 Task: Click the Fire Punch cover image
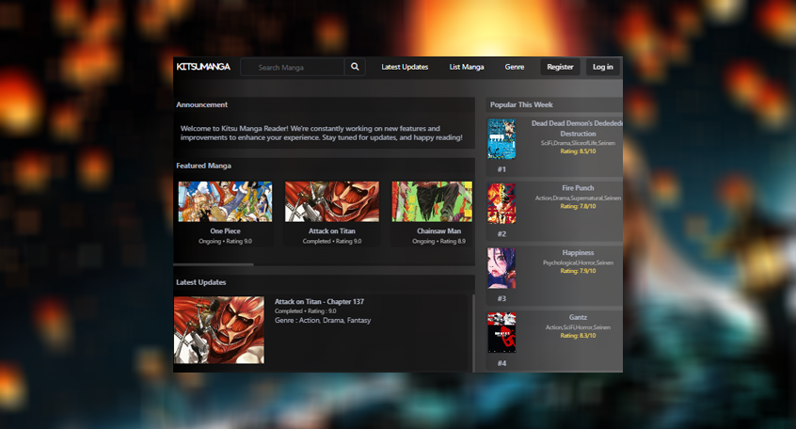[501, 203]
